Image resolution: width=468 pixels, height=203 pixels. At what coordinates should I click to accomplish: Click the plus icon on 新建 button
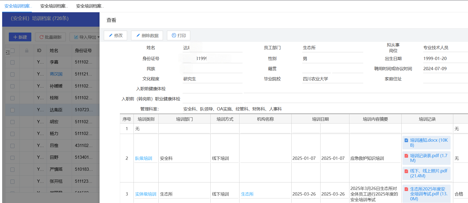(15, 37)
